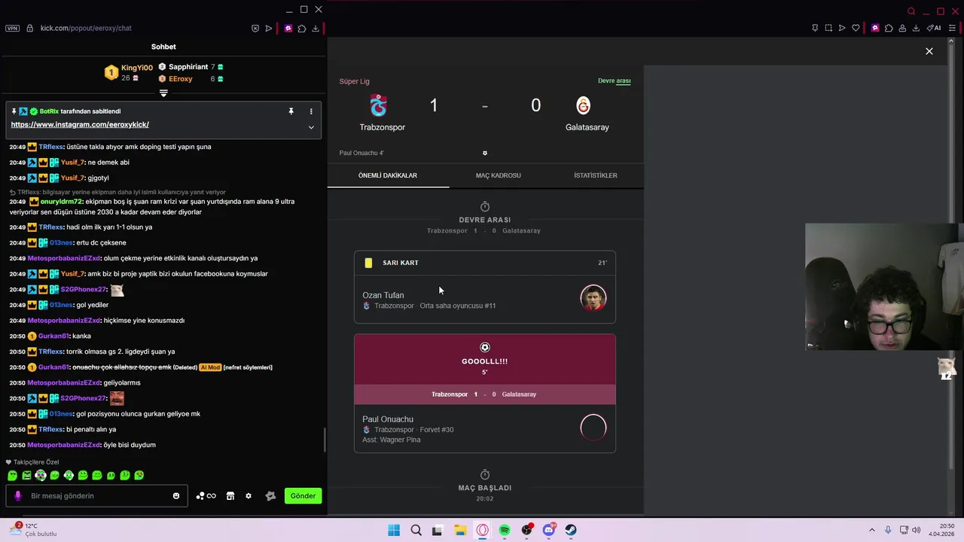Click username onuryldrm72 in chat
This screenshot has height=542, width=964.
click(62, 202)
